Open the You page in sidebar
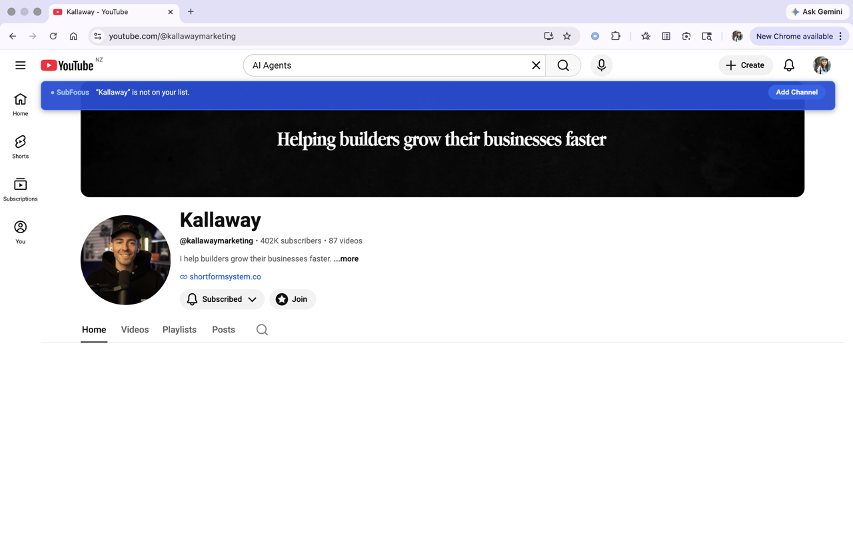Viewport: 853px width, 533px height. coord(21,233)
